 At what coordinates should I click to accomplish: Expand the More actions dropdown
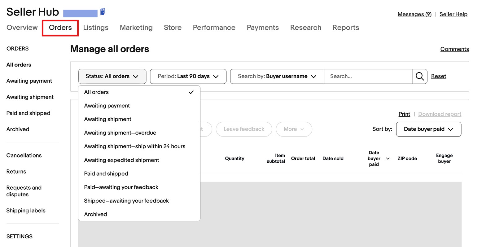294,129
